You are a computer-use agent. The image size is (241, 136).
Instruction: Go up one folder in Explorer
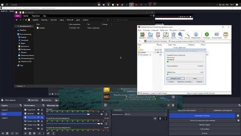coord(26,20)
